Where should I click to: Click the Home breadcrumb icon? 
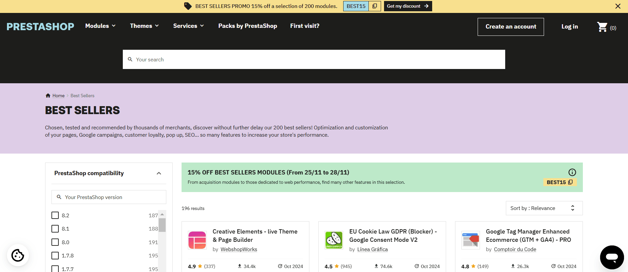click(48, 96)
